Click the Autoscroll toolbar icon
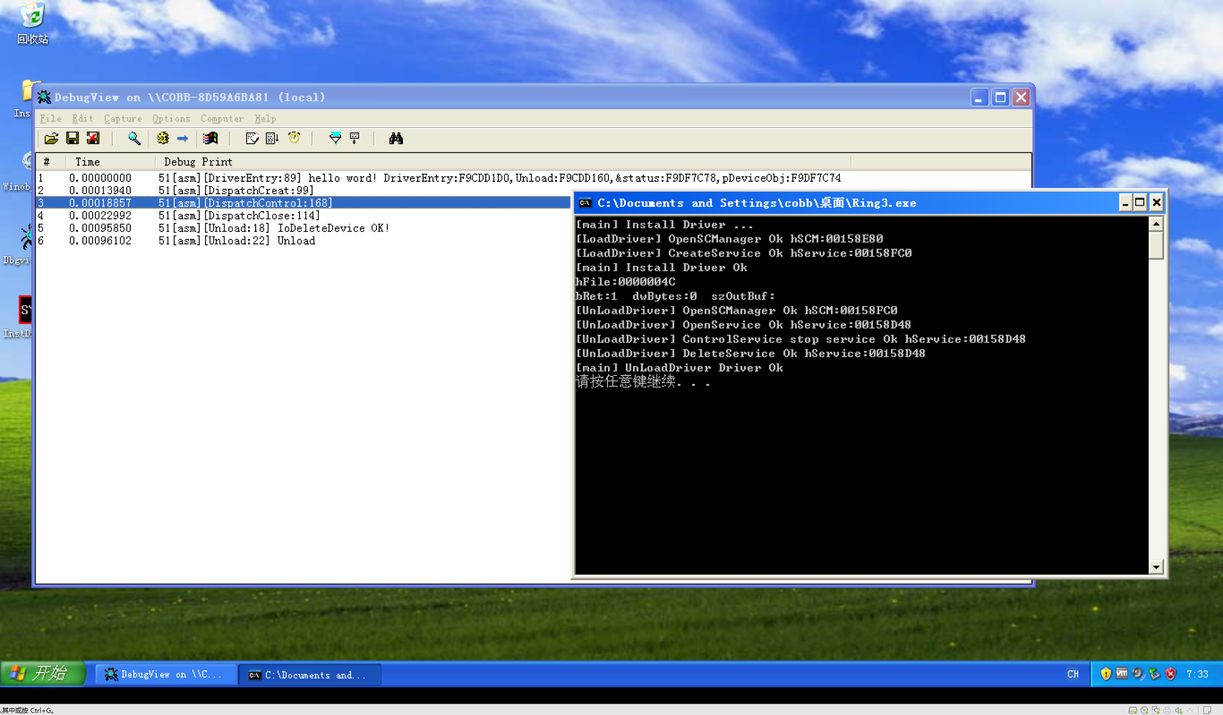The image size is (1223, 715). point(272,139)
